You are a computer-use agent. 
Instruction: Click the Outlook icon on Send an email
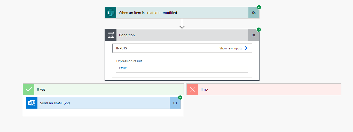click(x=32, y=103)
